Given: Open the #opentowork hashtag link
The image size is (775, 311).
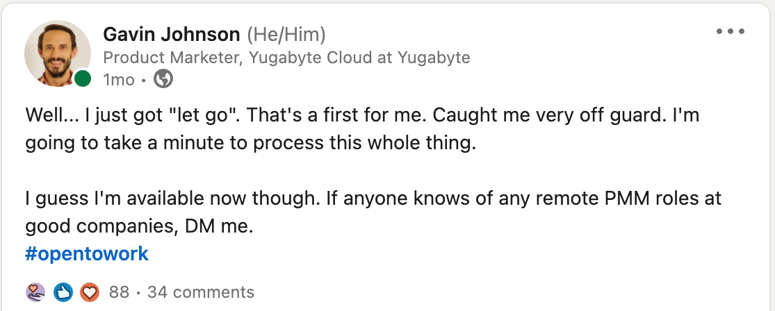Looking at the screenshot, I should tap(87, 253).
